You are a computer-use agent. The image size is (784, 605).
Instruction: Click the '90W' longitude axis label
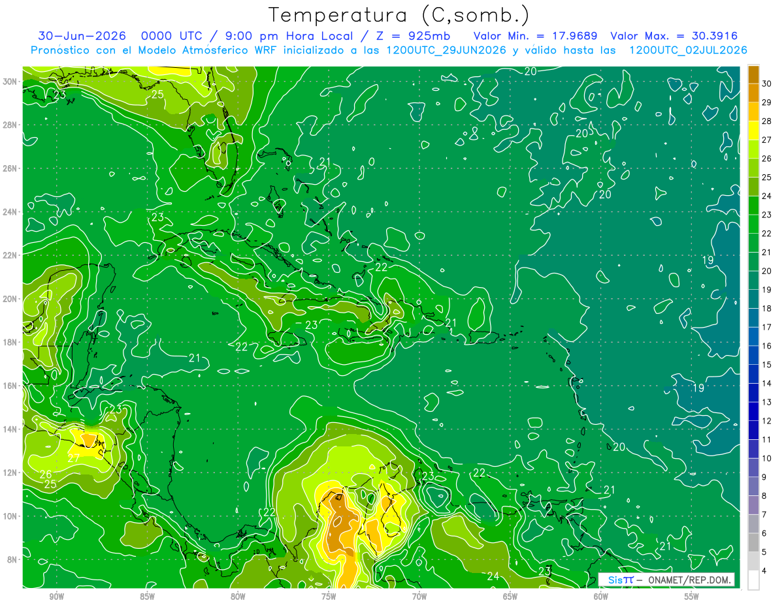(56, 597)
